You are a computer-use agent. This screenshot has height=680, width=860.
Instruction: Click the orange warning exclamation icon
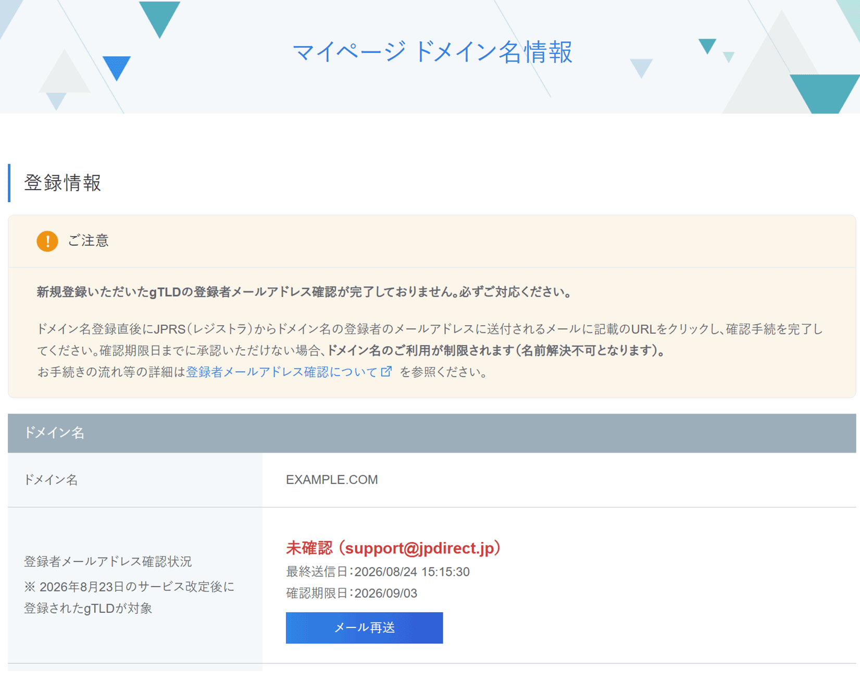[x=47, y=241]
